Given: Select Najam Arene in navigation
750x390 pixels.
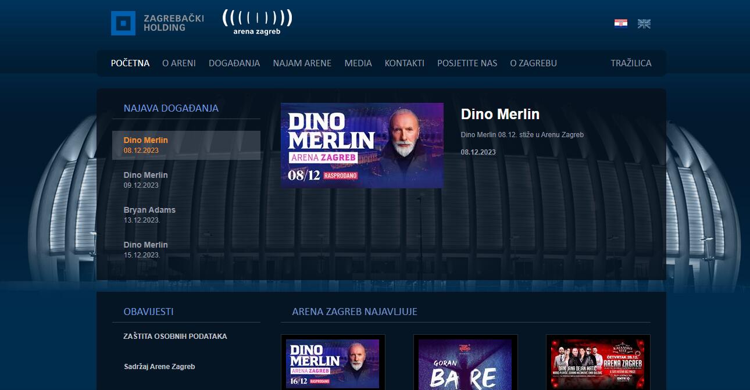Looking at the screenshot, I should click(x=302, y=63).
